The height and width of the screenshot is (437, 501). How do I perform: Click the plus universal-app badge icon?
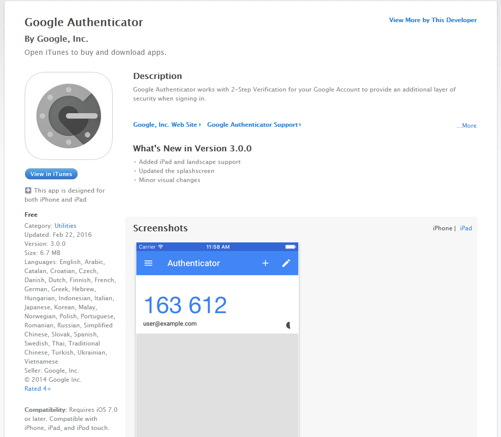(28, 191)
